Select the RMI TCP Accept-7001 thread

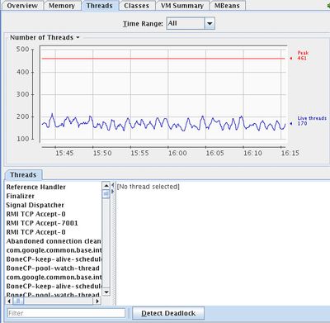[42, 223]
